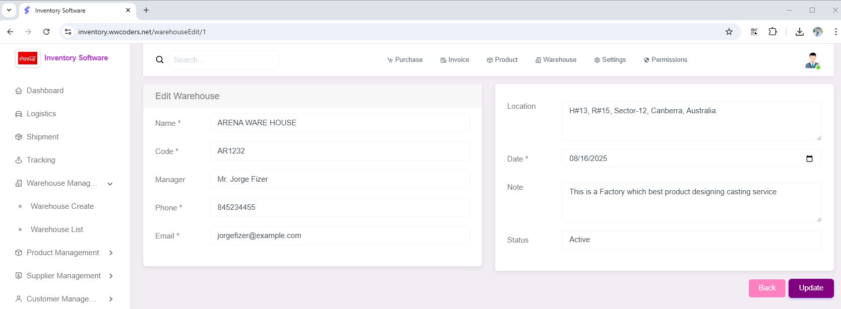The height and width of the screenshot is (309, 841).
Task: Go to Warehouse List in sidebar
Action: point(57,229)
